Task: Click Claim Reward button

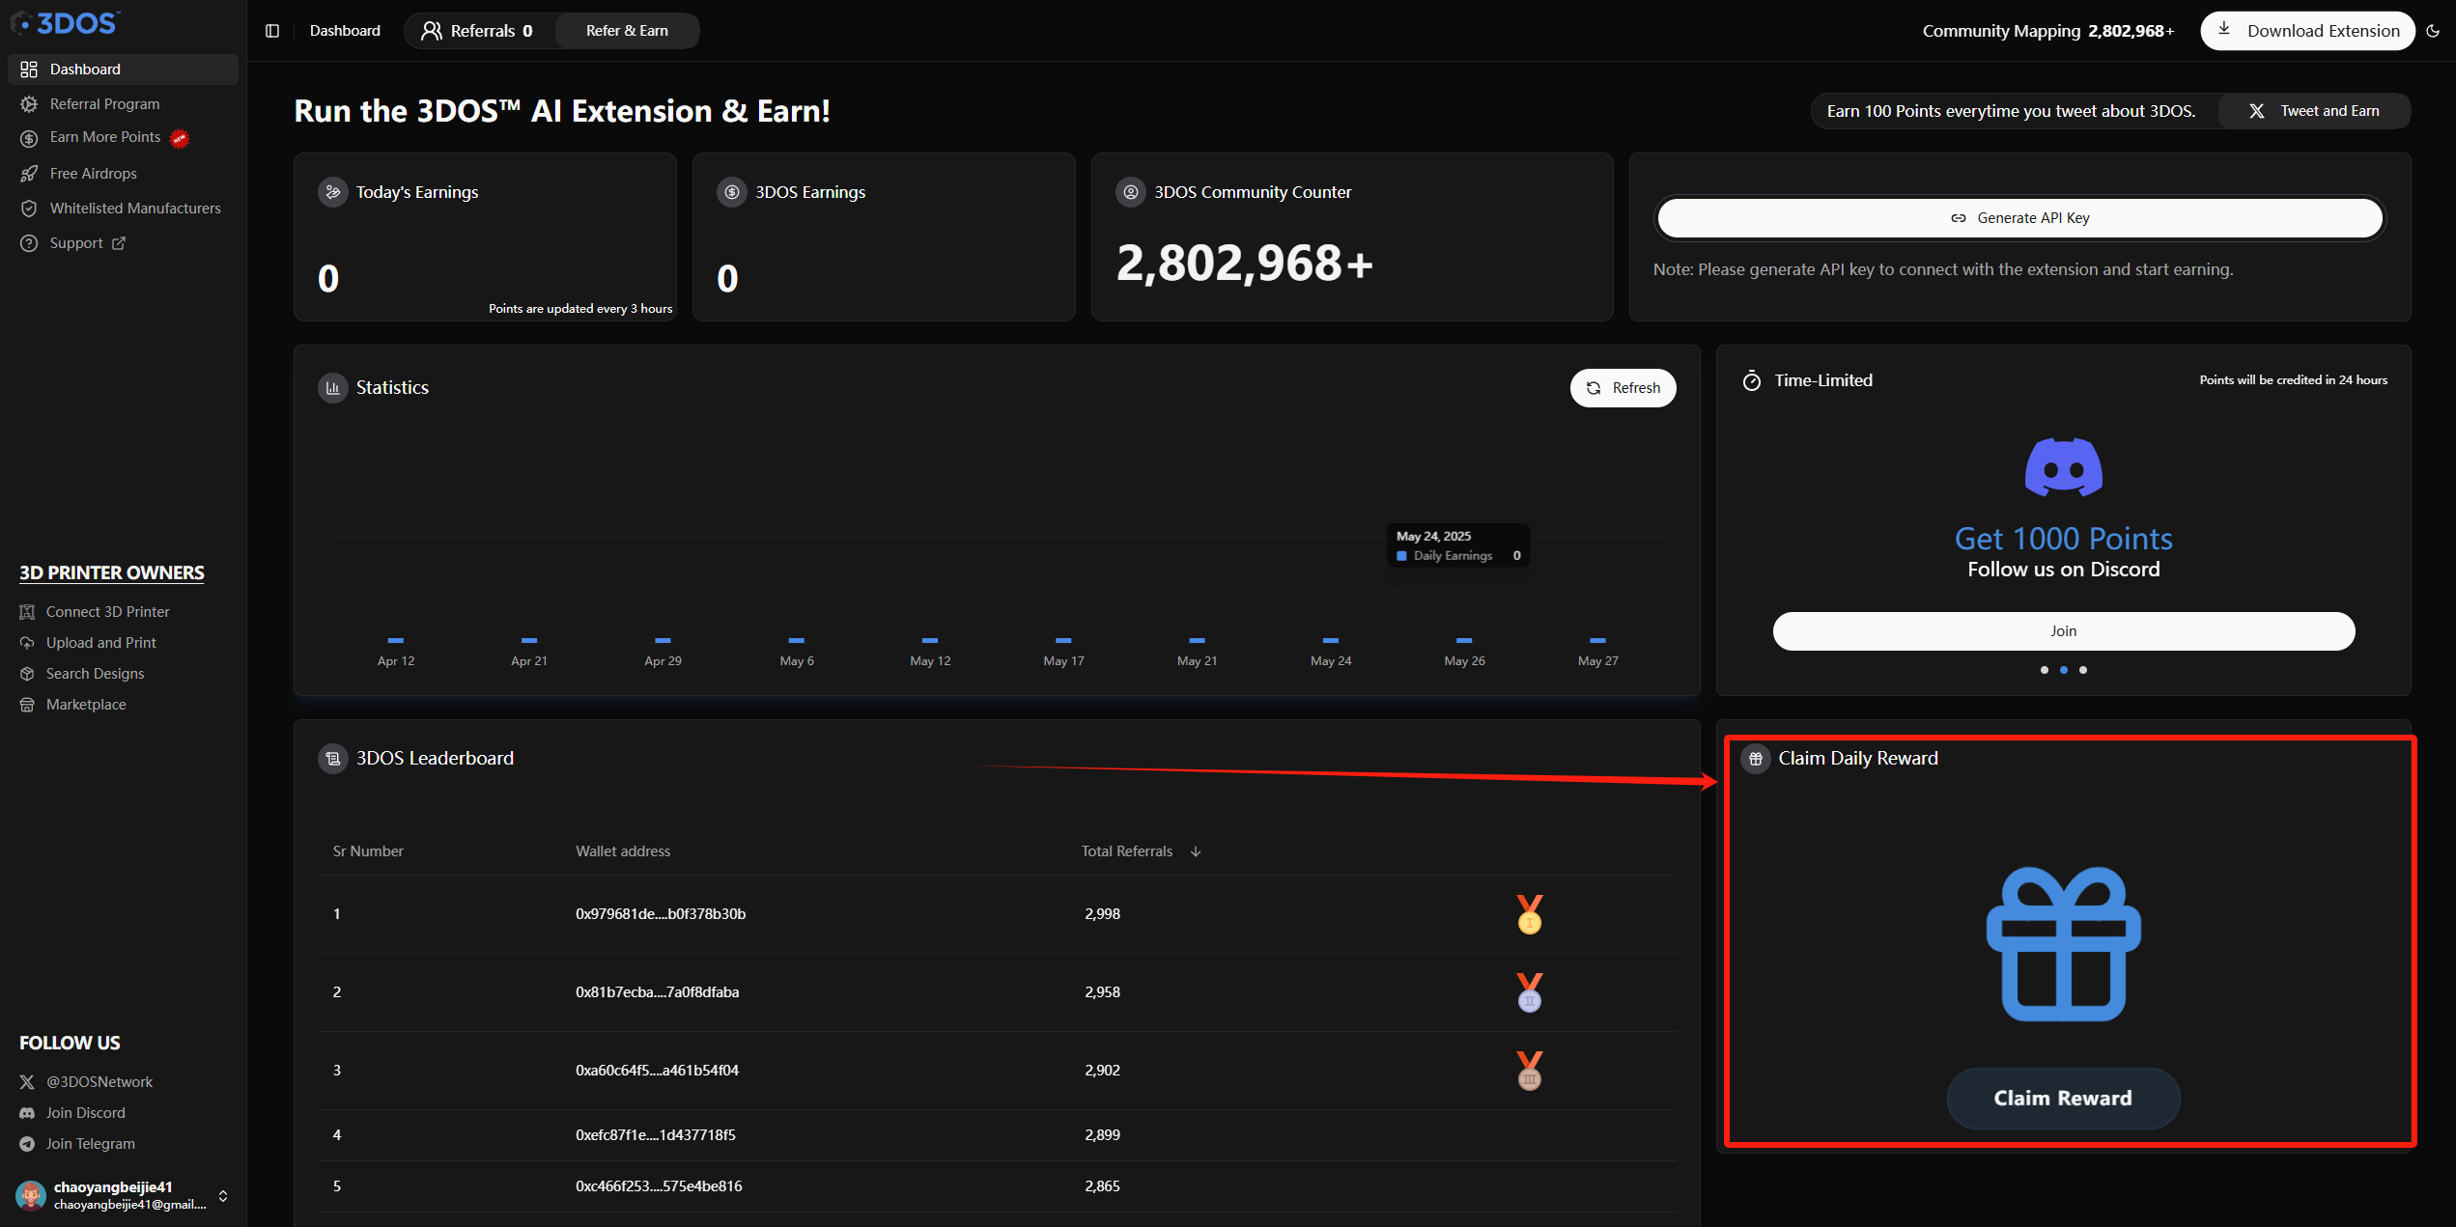Action: coord(2063,1099)
